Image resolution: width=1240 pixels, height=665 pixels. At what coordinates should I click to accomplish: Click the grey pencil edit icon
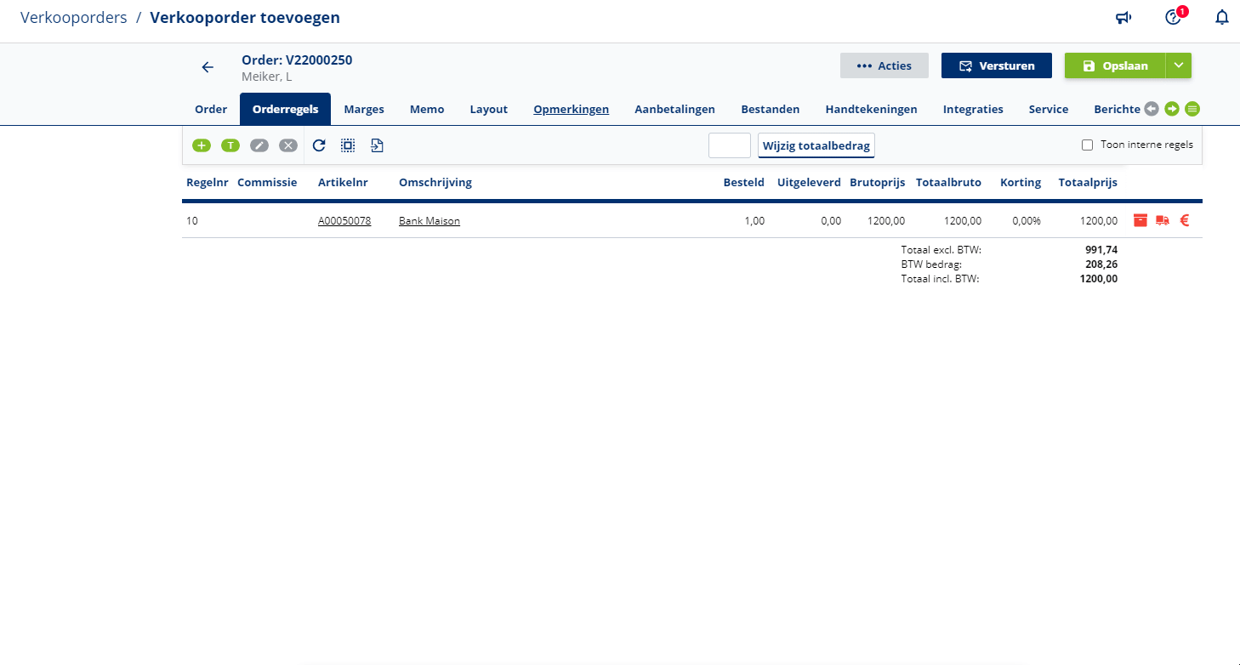coord(259,145)
